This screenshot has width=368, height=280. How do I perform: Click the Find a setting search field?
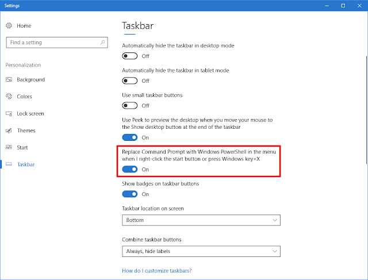55,43
